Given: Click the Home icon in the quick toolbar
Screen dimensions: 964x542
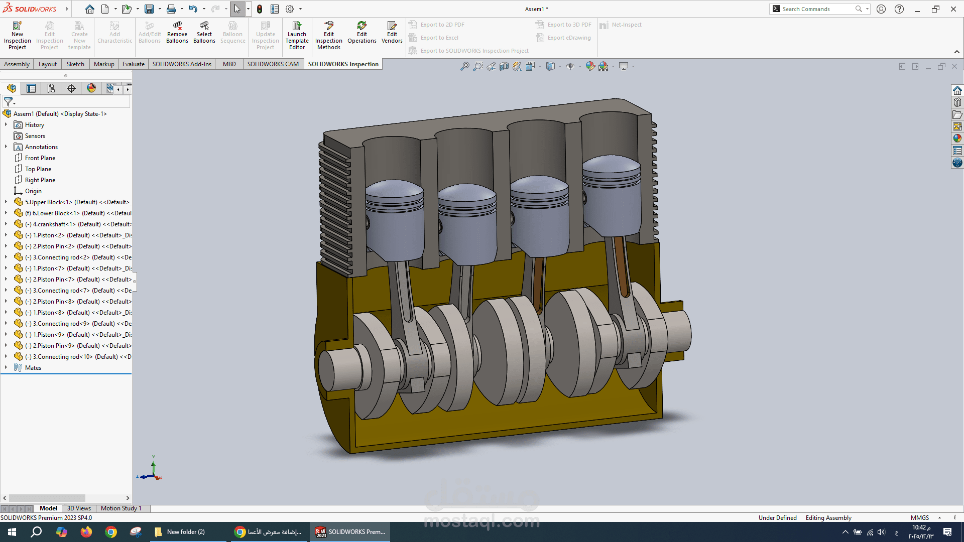Looking at the screenshot, I should click(89, 9).
